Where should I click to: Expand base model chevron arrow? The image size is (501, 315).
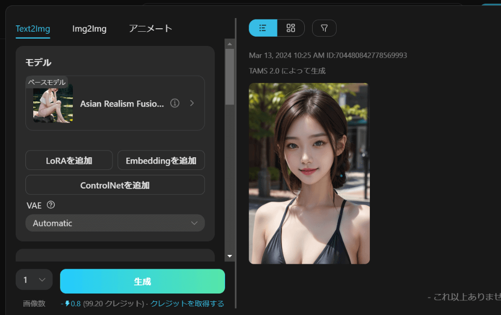(192, 103)
